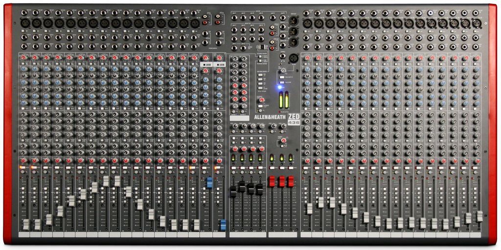Click the blank scribble label under channel 1 fader

(x=24, y=235)
